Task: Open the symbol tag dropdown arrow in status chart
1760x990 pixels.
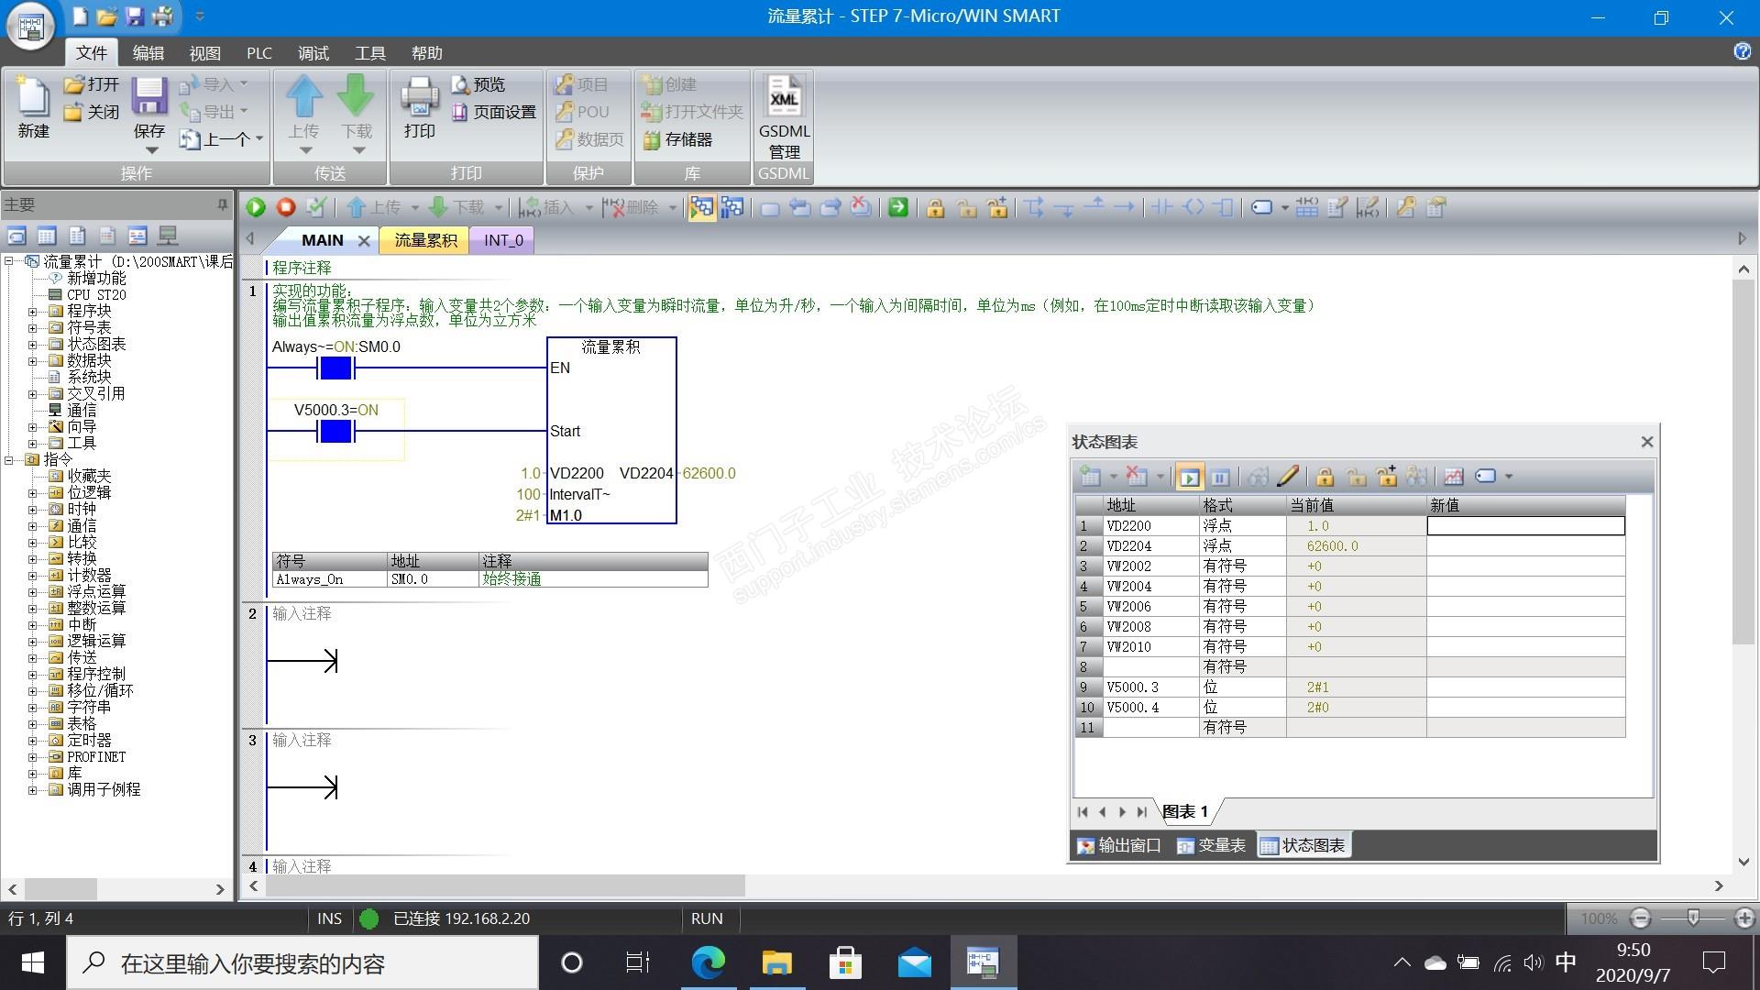Action: pos(1509,477)
